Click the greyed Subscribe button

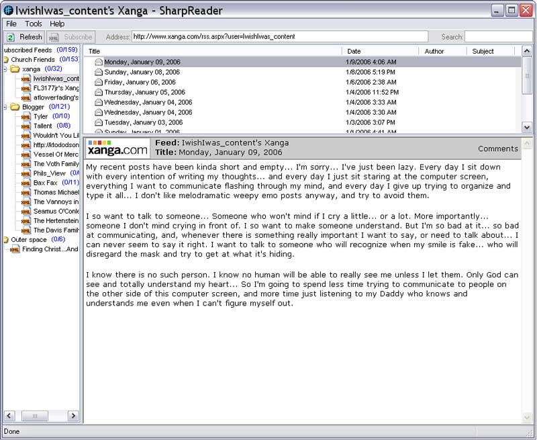(70, 37)
